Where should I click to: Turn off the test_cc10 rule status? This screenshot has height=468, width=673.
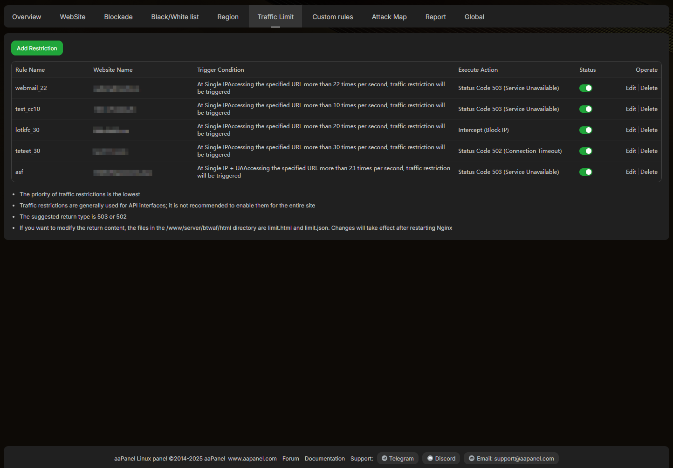[x=585, y=109]
